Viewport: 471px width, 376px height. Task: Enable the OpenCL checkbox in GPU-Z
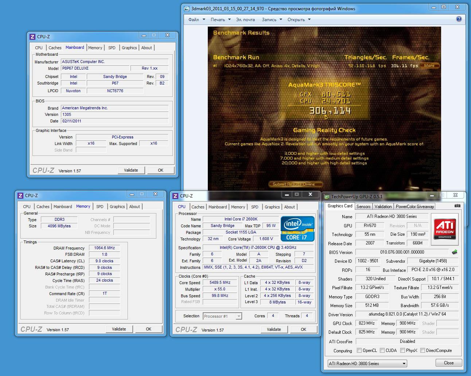(x=359, y=350)
